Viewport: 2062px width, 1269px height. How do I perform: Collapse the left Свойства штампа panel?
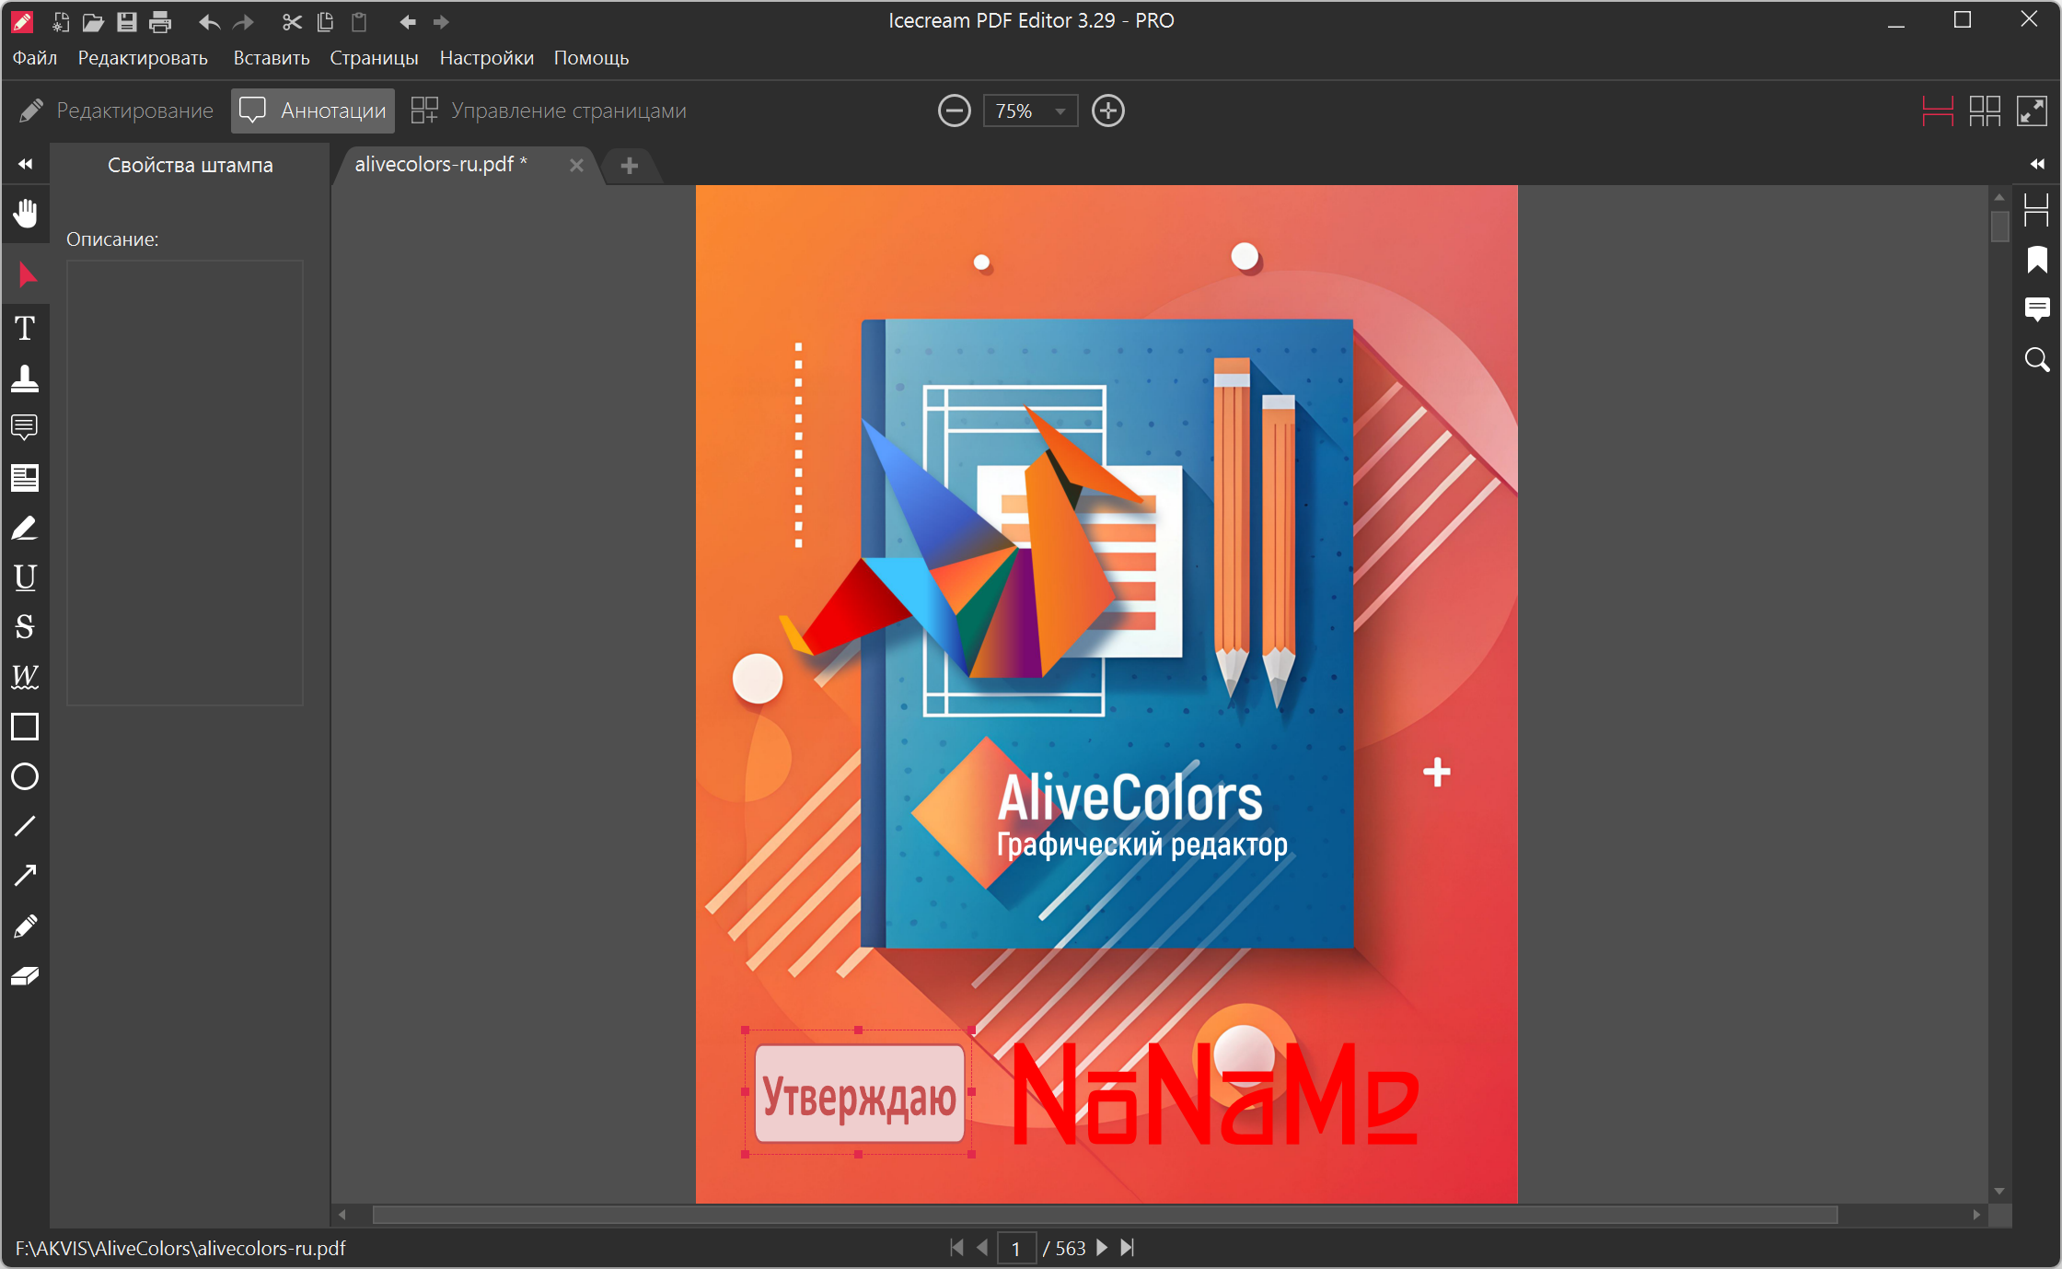tap(25, 164)
